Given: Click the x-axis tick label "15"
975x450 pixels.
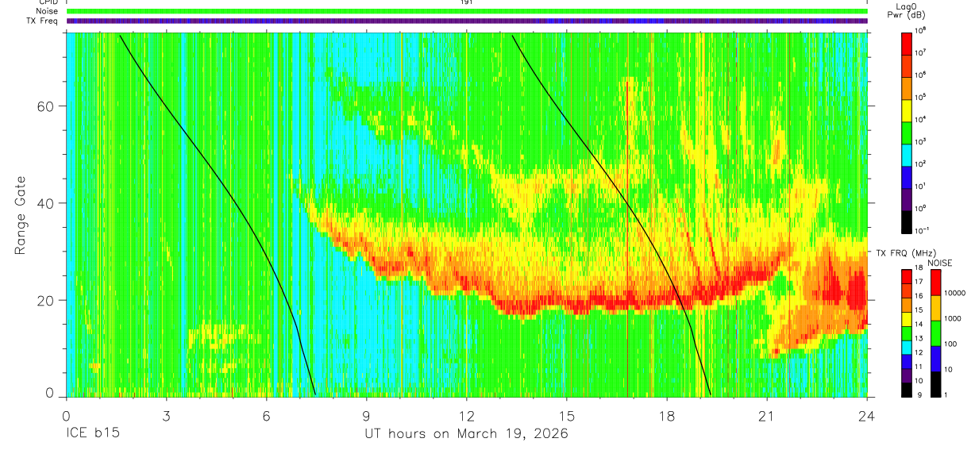Looking at the screenshot, I should pos(567,416).
